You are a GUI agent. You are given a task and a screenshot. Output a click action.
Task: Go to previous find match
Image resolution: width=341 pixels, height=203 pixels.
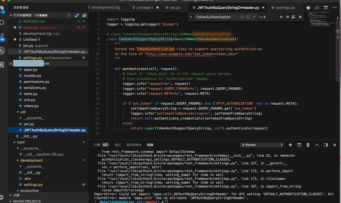[x=281, y=17]
